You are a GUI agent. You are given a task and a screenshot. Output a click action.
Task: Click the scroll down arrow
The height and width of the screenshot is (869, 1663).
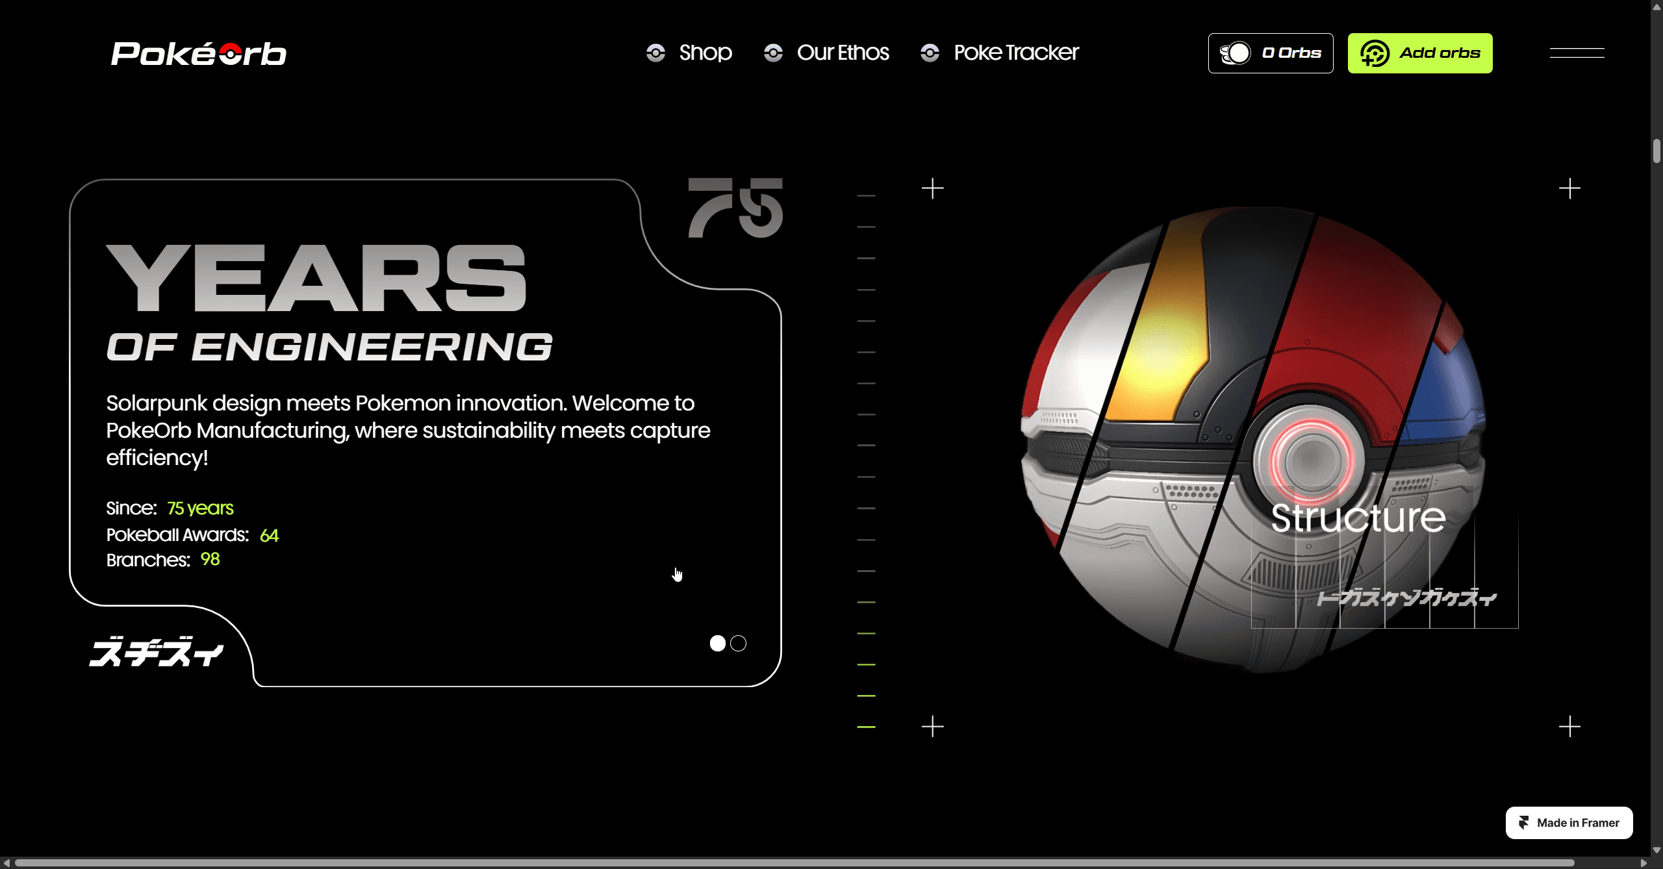pyautogui.click(x=1657, y=851)
